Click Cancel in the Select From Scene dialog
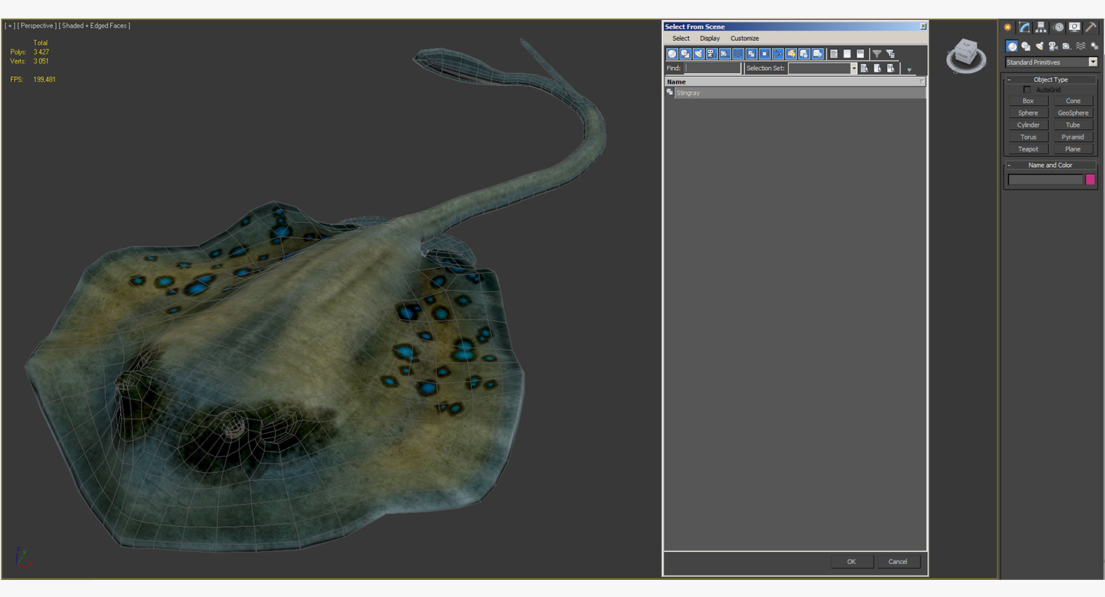The image size is (1105, 597). (898, 562)
